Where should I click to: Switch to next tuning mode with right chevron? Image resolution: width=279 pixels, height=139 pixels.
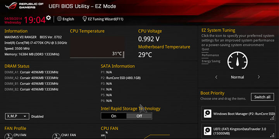[x=259, y=77]
